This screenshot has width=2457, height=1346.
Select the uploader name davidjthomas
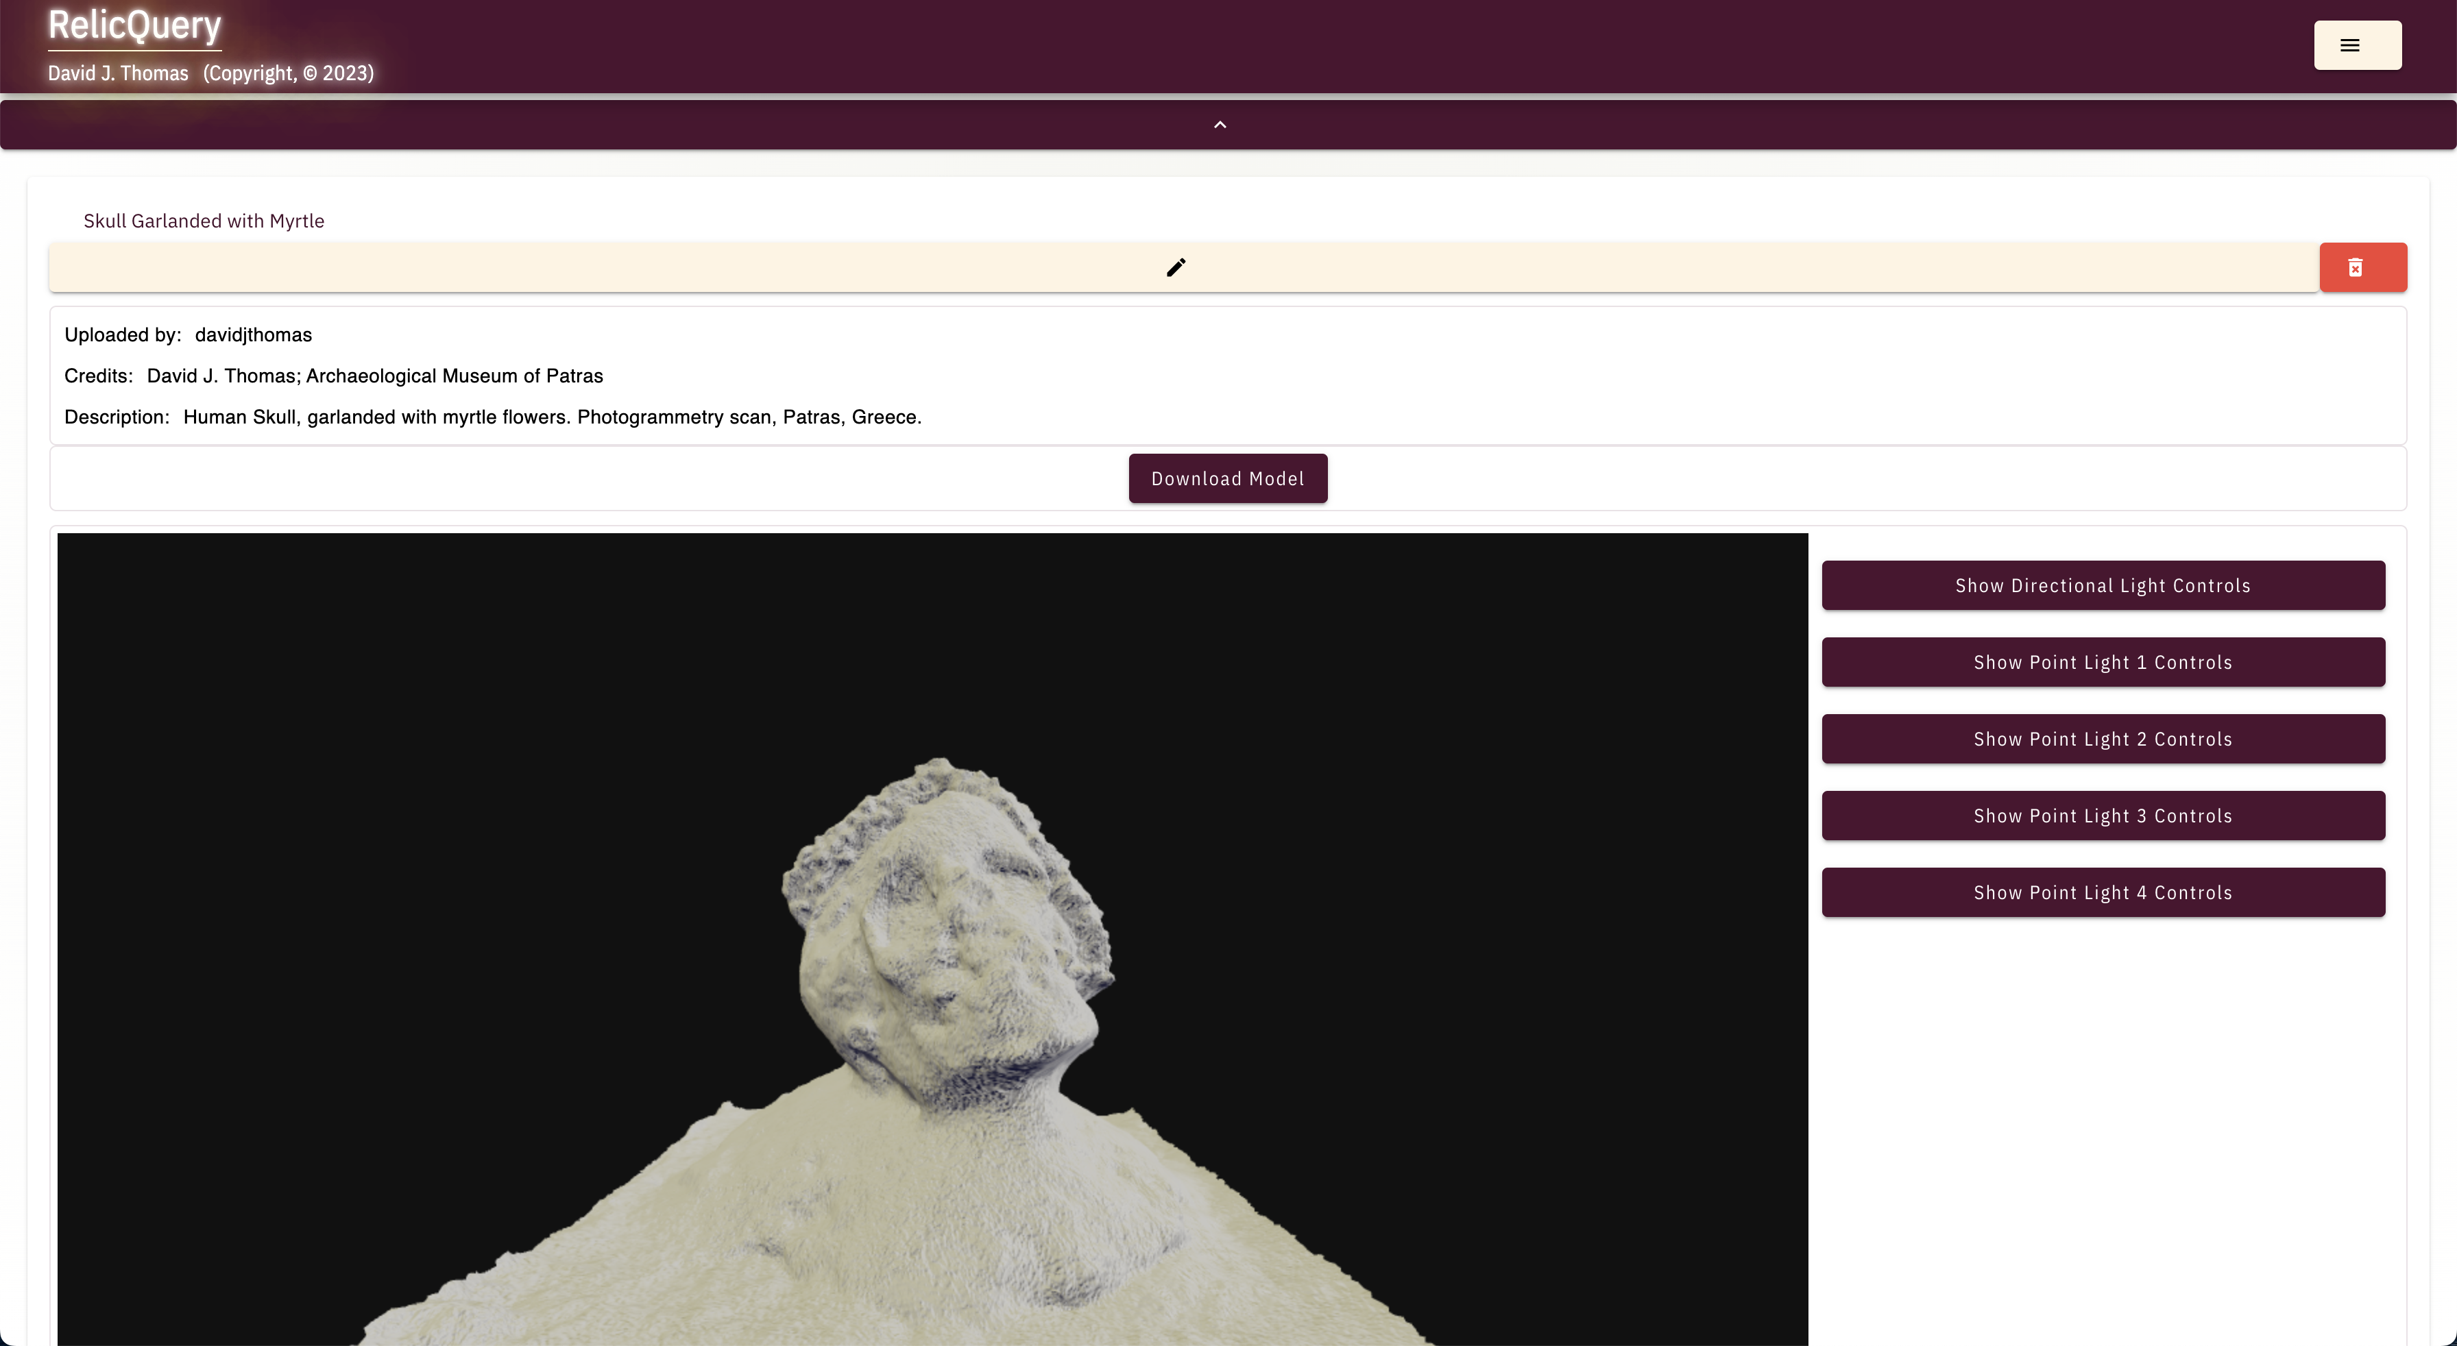[x=253, y=334]
